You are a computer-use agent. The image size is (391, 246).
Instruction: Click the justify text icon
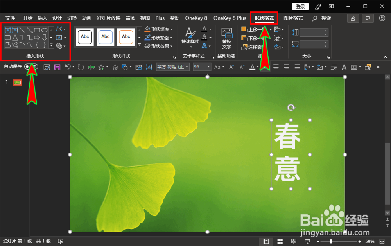point(297,67)
